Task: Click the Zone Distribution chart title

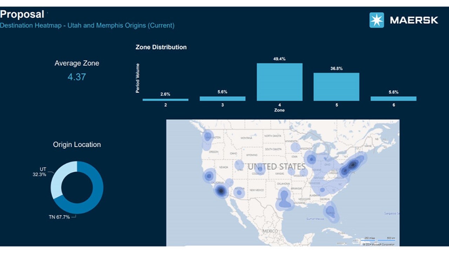Action: point(161,47)
